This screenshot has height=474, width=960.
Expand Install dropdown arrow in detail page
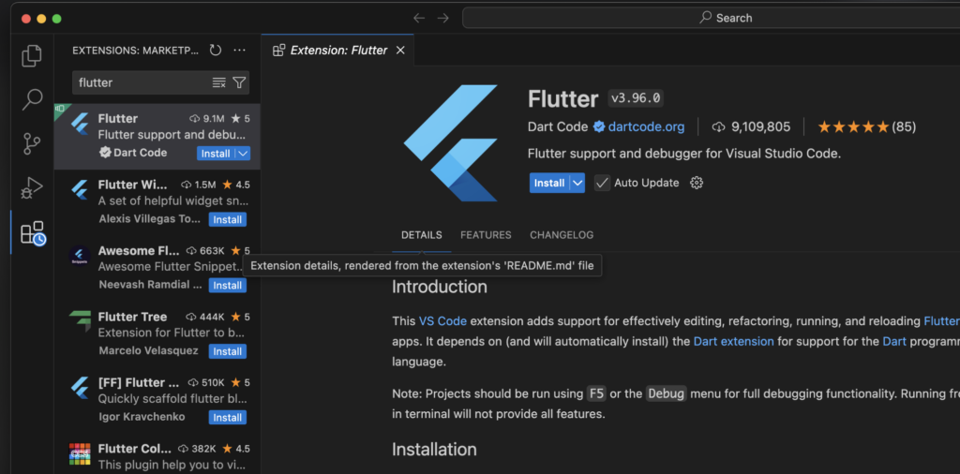tap(577, 183)
